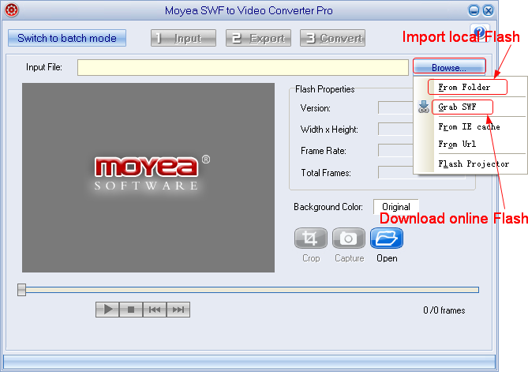Viewport: 528px width, 372px height.
Task: Click the Width x Height value field
Action: (x=395, y=129)
